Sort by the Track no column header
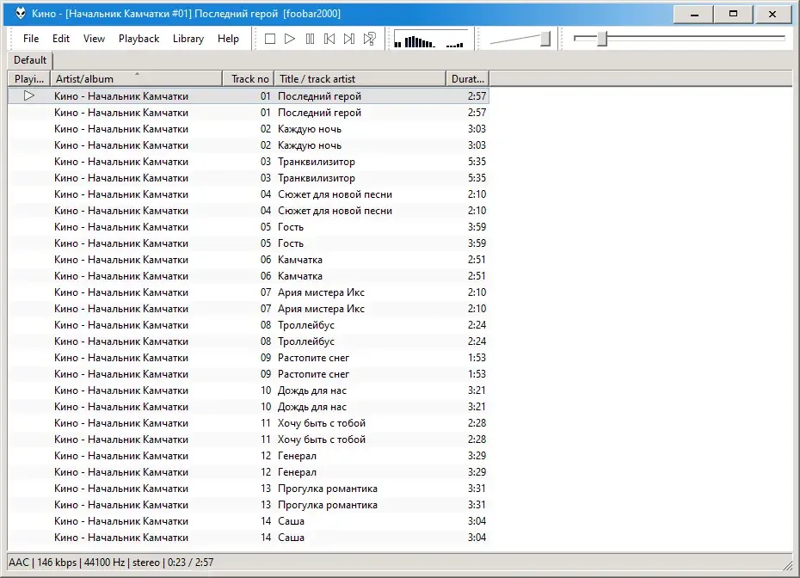The width and height of the screenshot is (800, 578). coord(249,78)
